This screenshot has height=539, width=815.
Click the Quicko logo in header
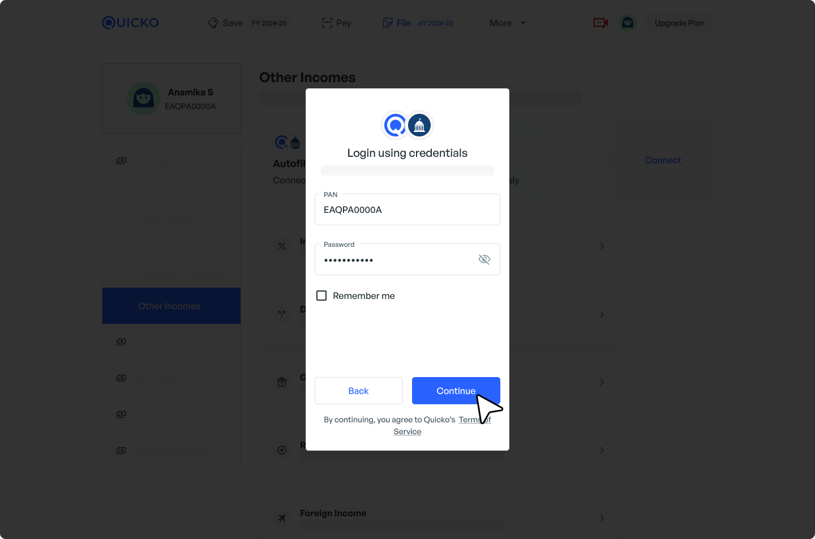[x=130, y=23]
